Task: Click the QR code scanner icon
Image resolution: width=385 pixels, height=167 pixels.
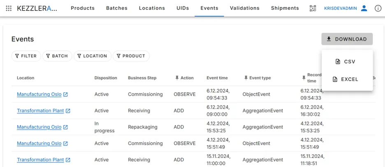Action: [x=313, y=8]
